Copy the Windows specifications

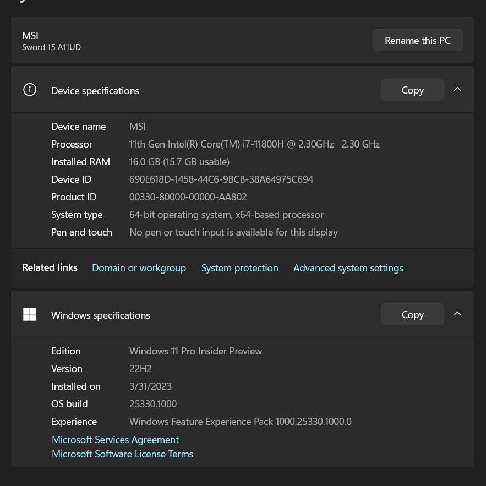(x=412, y=315)
